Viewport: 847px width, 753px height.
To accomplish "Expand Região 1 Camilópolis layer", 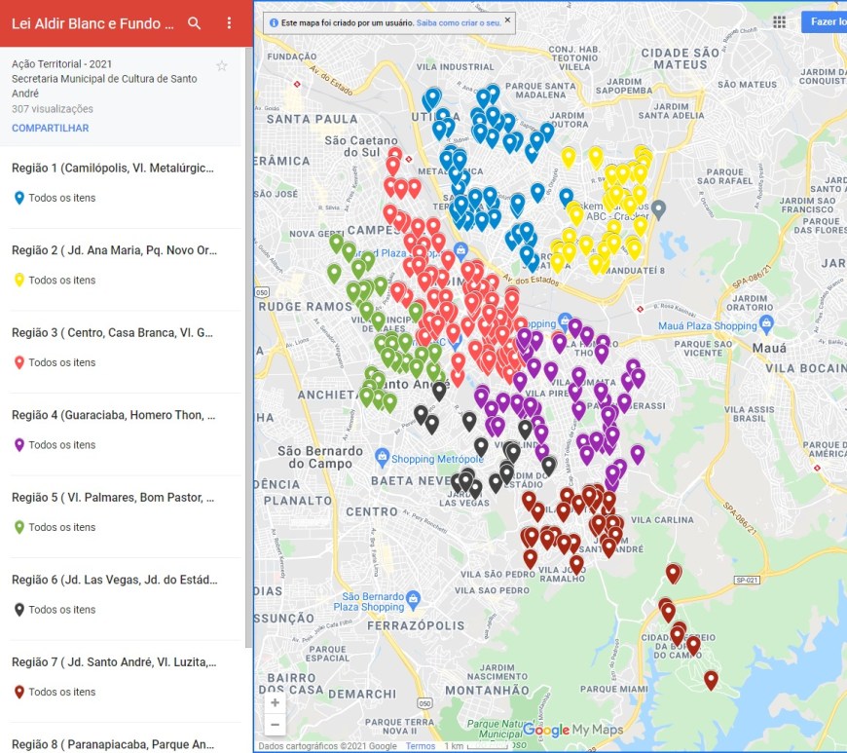I will click(113, 169).
